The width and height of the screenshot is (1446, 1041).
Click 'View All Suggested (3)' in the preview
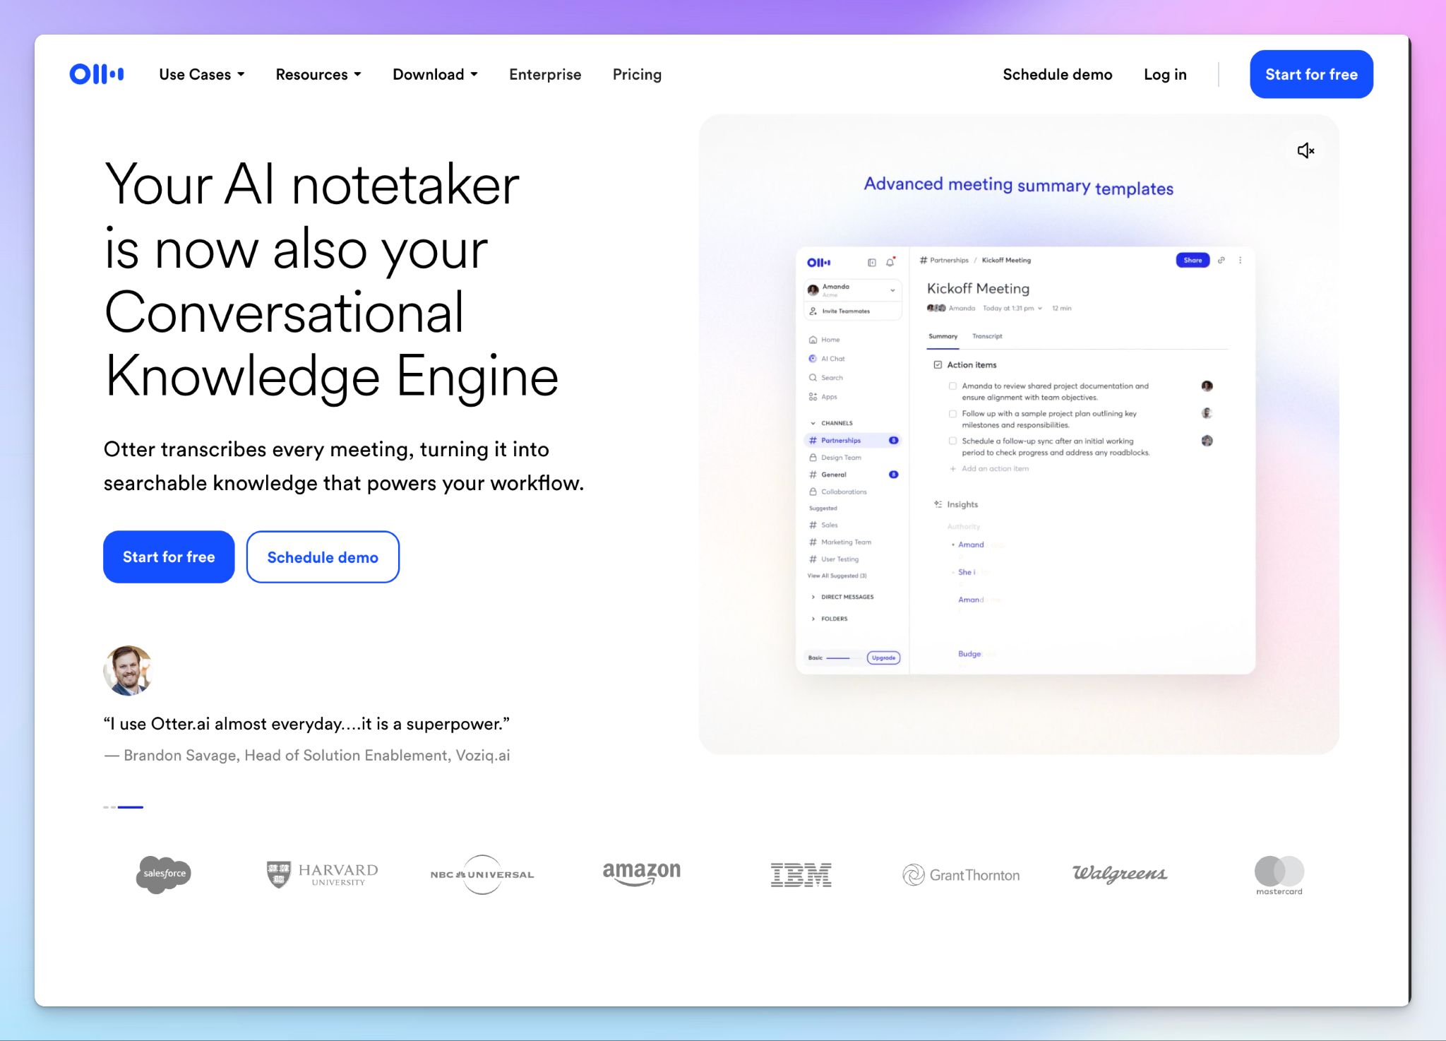point(837,576)
